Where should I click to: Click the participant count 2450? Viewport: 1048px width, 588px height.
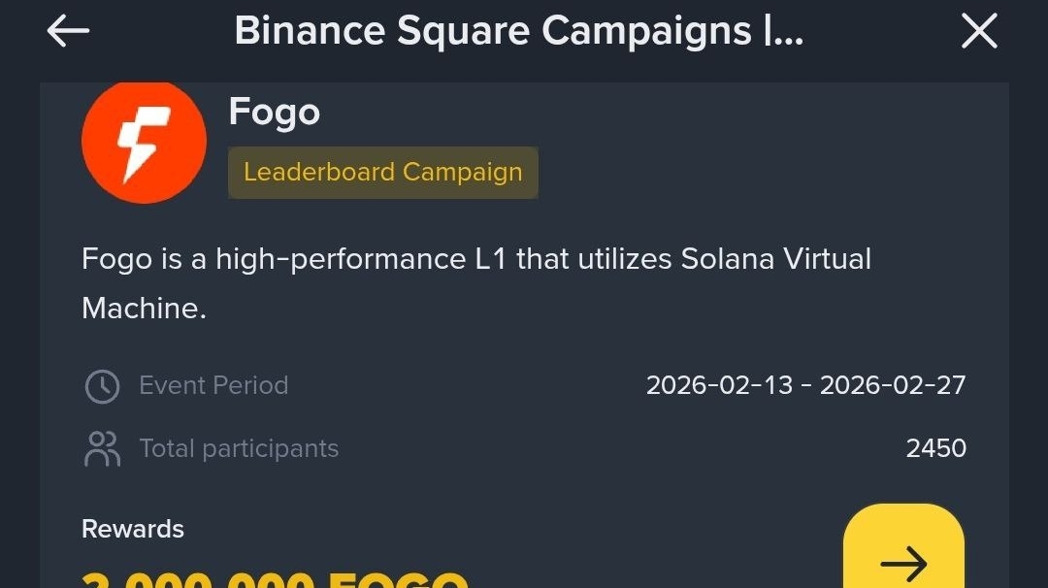click(935, 448)
